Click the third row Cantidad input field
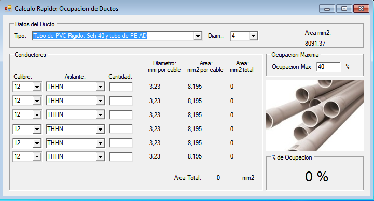 pos(121,115)
